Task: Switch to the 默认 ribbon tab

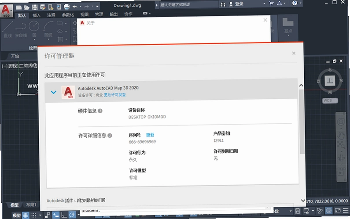Action: coord(22,15)
